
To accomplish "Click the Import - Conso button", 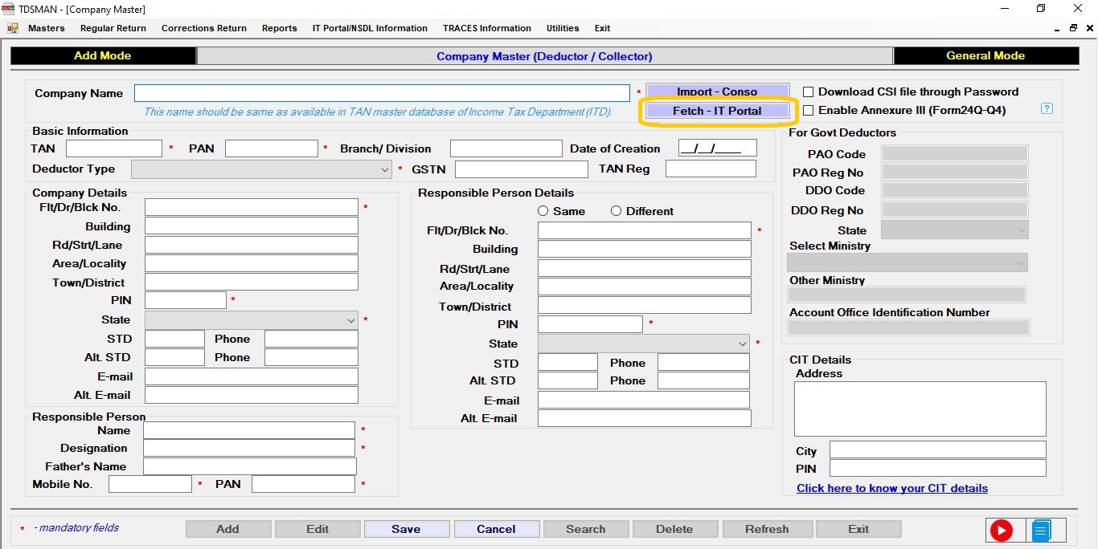I will click(x=717, y=91).
